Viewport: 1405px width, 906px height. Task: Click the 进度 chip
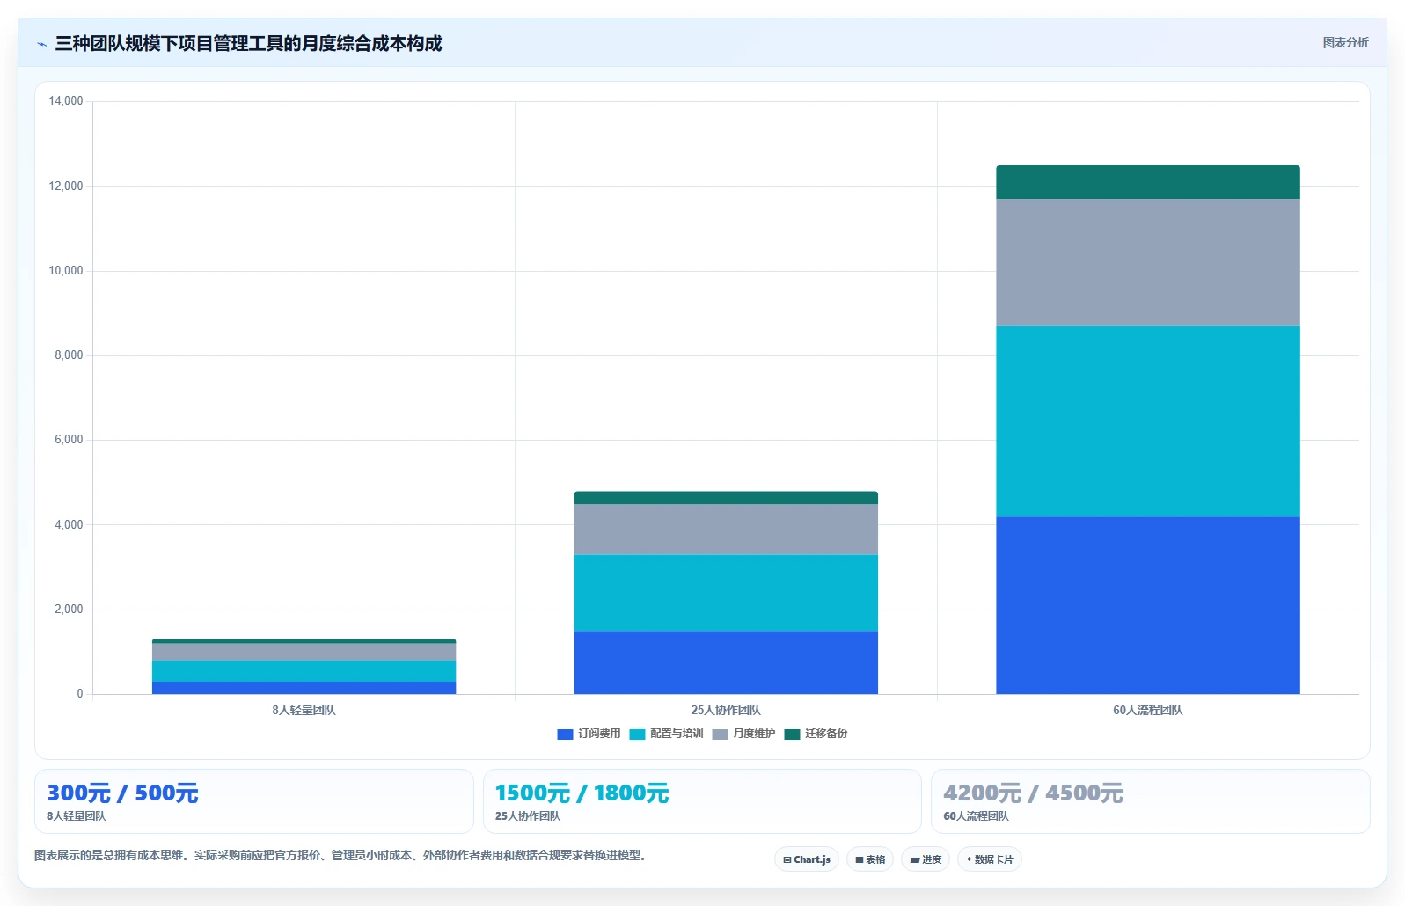[926, 859]
